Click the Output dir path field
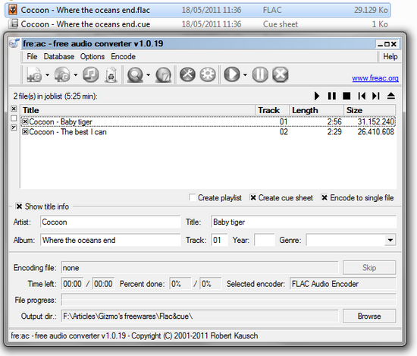 [x=199, y=316]
